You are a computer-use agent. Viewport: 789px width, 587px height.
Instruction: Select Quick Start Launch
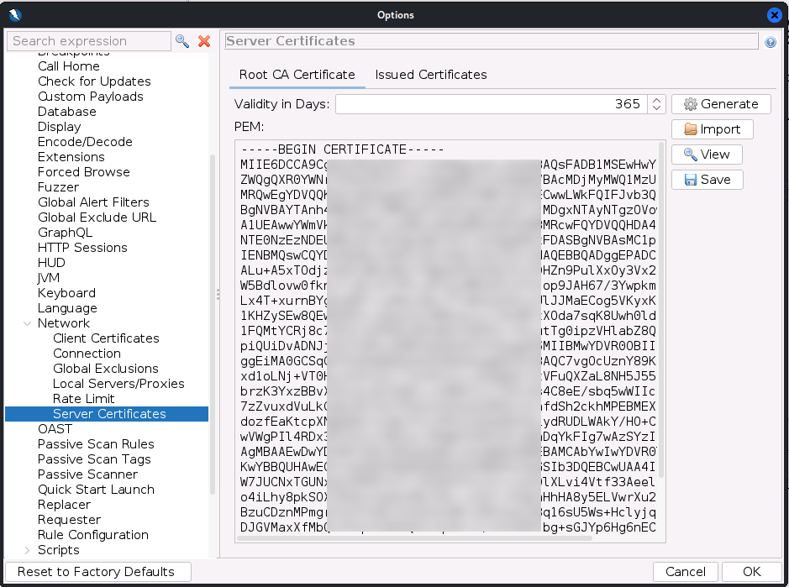(96, 490)
